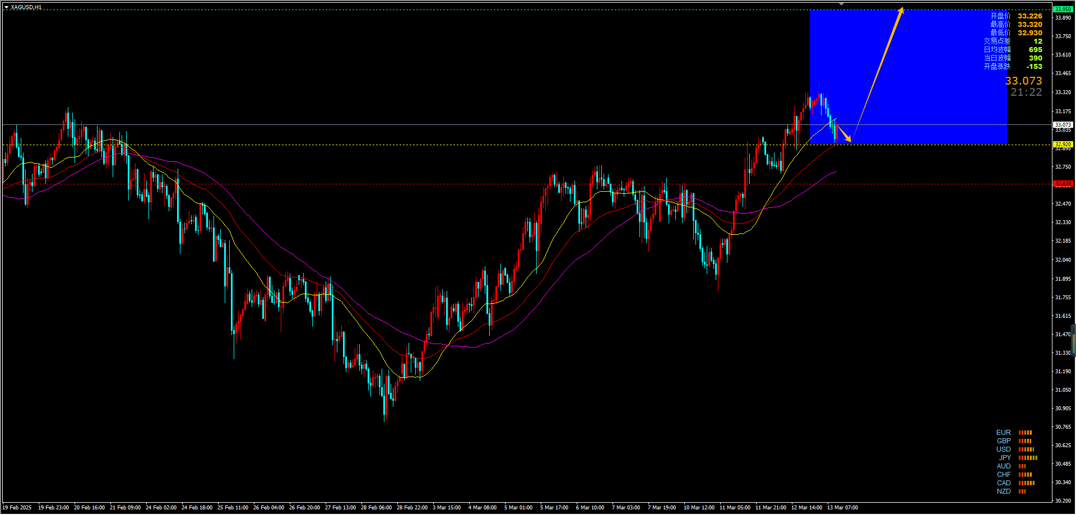Click the 19 Feb 2025 time axis label
Viewport: 1076px width, 515px height.
coord(17,508)
